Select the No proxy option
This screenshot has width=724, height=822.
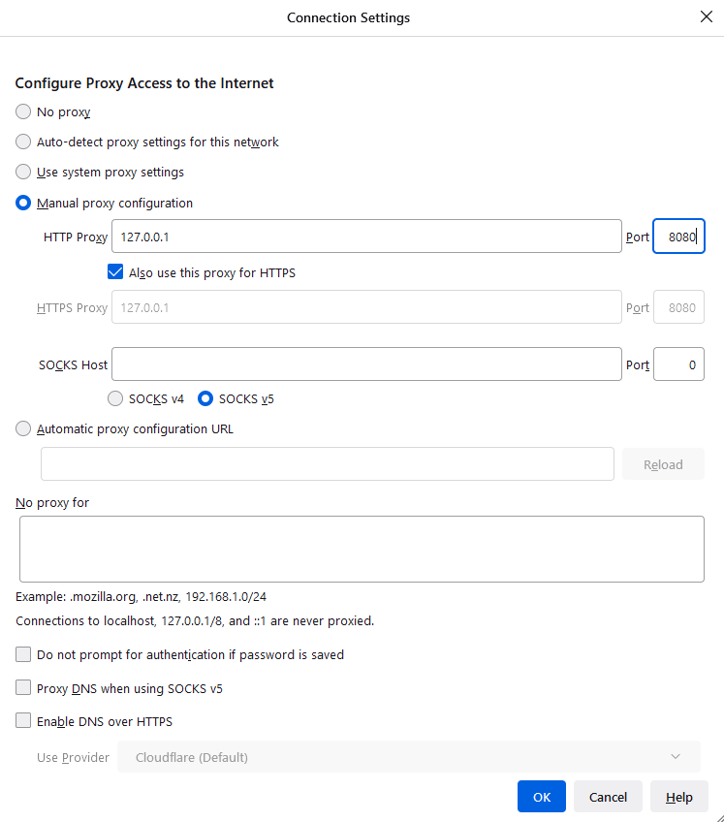point(23,111)
